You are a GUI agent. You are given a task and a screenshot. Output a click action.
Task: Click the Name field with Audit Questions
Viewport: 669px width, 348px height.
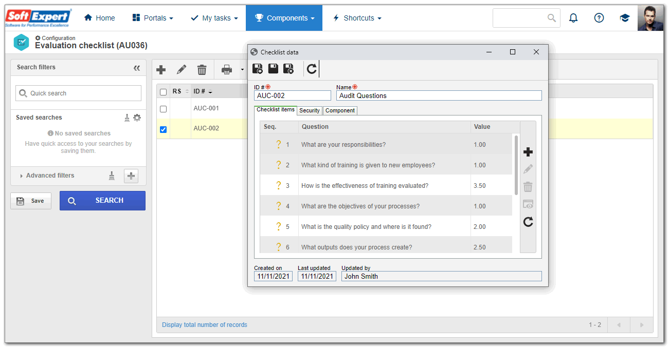pos(439,95)
